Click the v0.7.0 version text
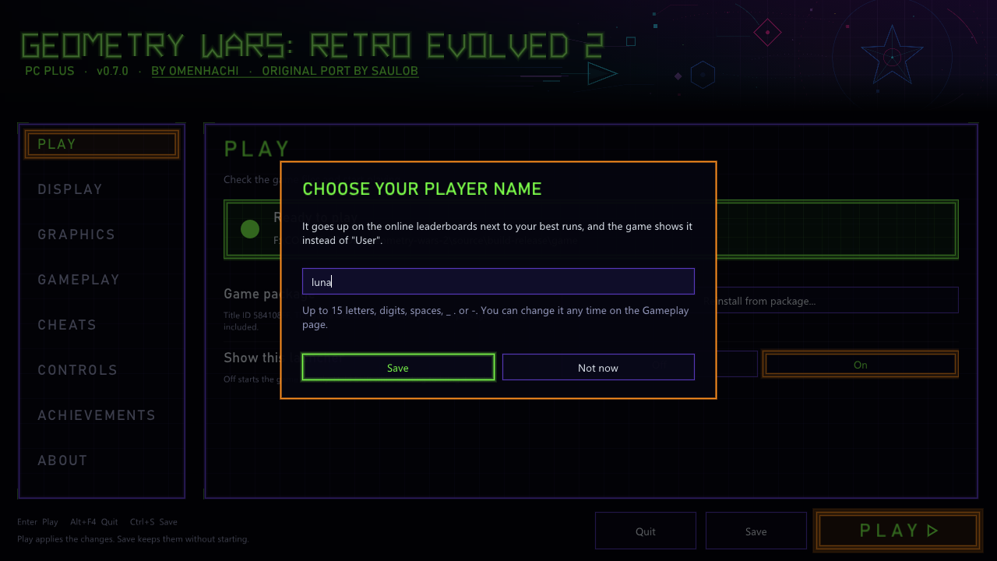 pos(113,71)
